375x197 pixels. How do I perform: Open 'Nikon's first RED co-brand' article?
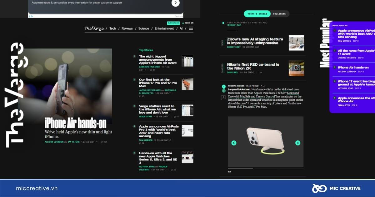[253, 66]
